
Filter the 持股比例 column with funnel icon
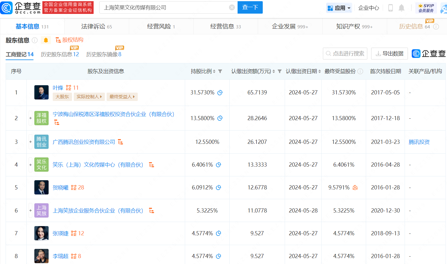coord(220,71)
